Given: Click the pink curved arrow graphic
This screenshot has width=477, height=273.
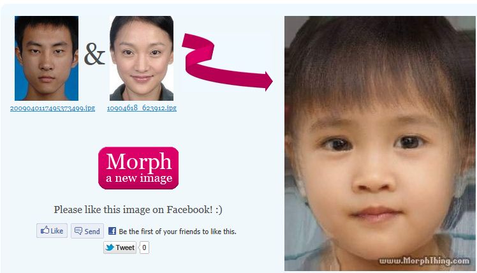Looking at the screenshot, I should click(x=226, y=62).
